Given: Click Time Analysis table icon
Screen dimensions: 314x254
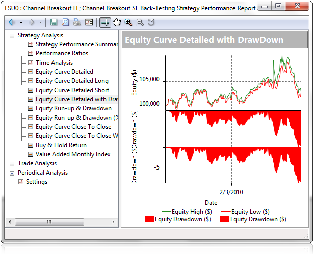Looking at the screenshot, I should tap(31, 63).
